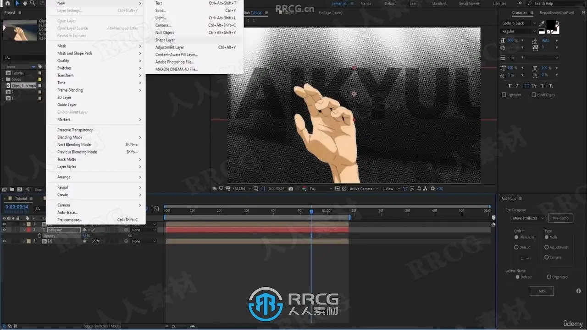
Task: Take snapshot with camera icon
Action: (x=291, y=188)
